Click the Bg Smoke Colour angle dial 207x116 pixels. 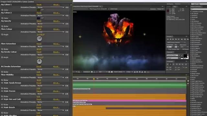[x=39, y=62]
